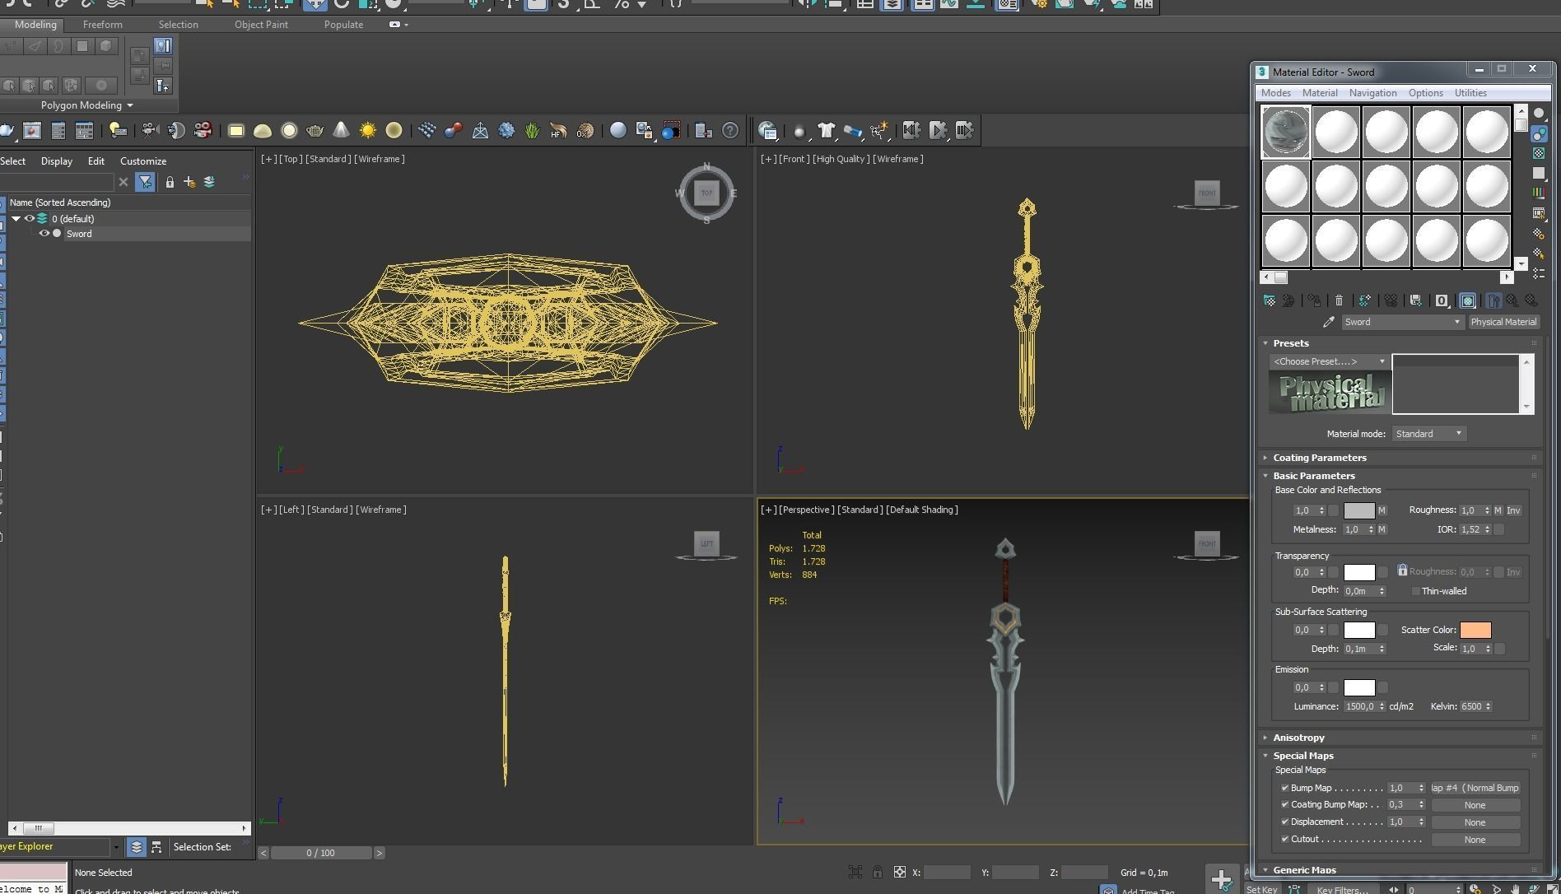The image size is (1561, 894).
Task: Toggle the Displacement checkbox
Action: (1284, 822)
